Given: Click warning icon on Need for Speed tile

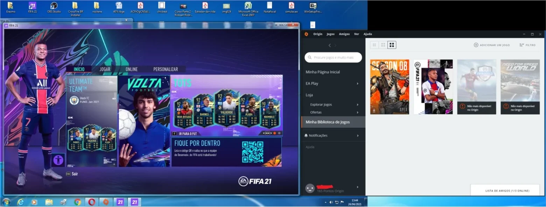Looking at the screenshot, I should 506,106.
